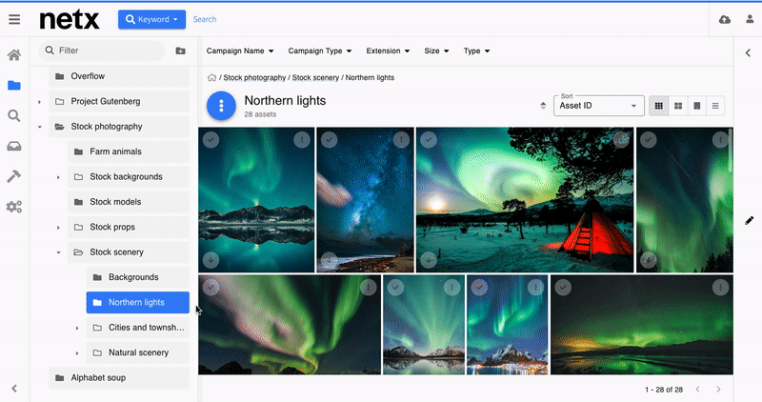This screenshot has height=402, width=762.
Task: Expand the Natural scenery folder
Action: (77, 352)
